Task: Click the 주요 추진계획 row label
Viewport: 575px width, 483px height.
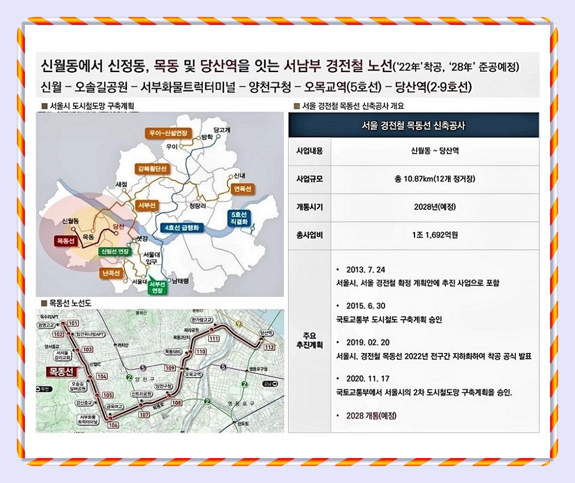Action: tap(310, 340)
